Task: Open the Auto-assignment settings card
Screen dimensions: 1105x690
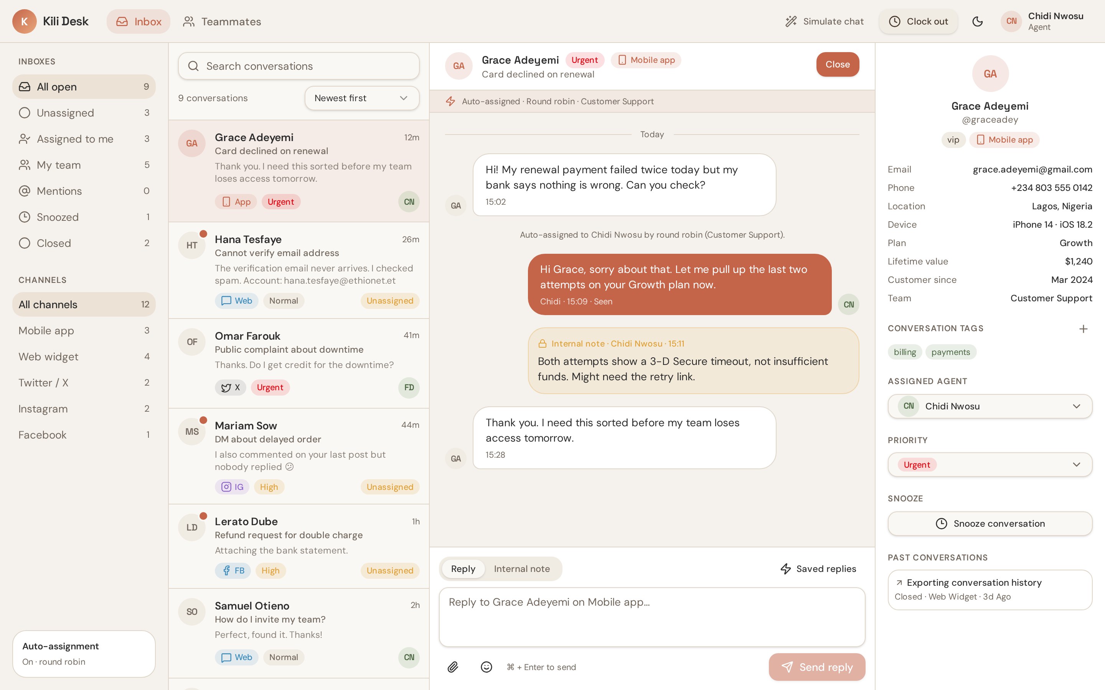Action: click(84, 654)
